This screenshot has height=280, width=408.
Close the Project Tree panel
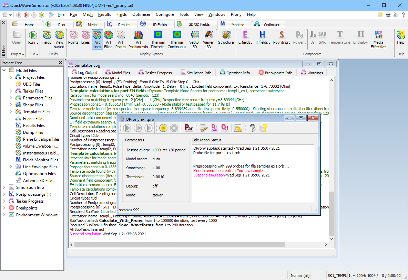(x=61, y=63)
